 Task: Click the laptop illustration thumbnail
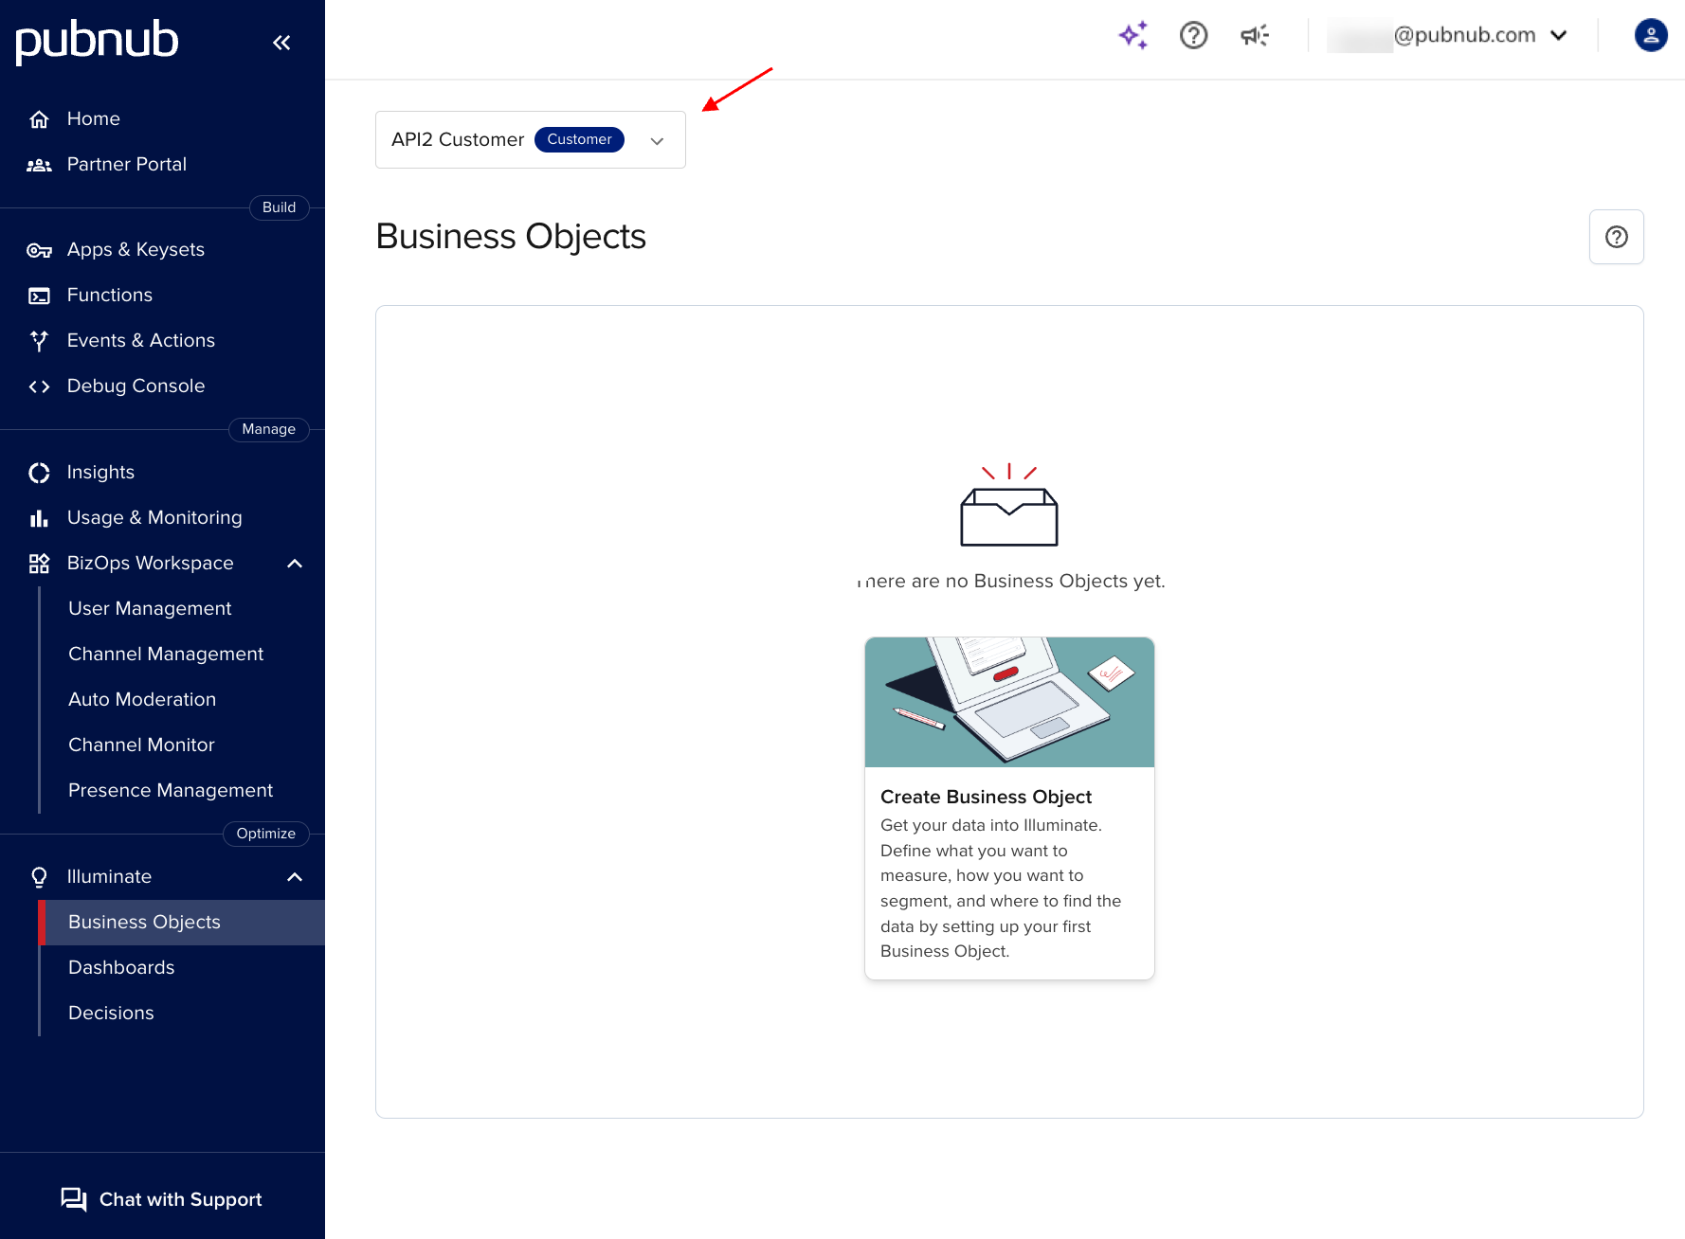(x=1009, y=702)
